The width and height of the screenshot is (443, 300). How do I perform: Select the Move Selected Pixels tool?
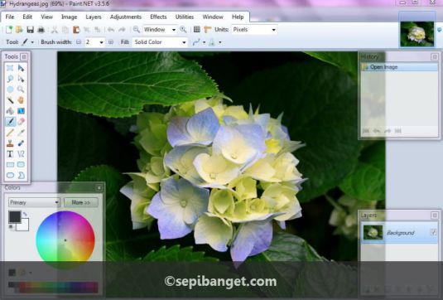[x=21, y=68]
